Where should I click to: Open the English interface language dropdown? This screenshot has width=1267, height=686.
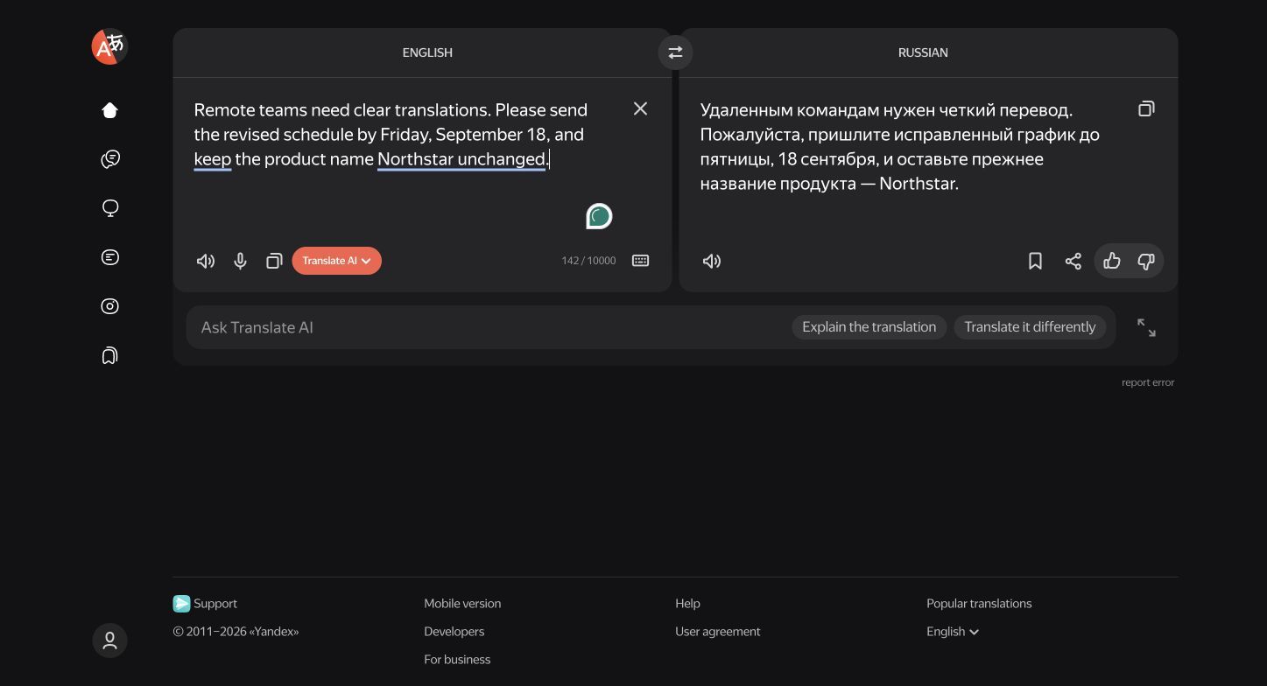point(953,632)
